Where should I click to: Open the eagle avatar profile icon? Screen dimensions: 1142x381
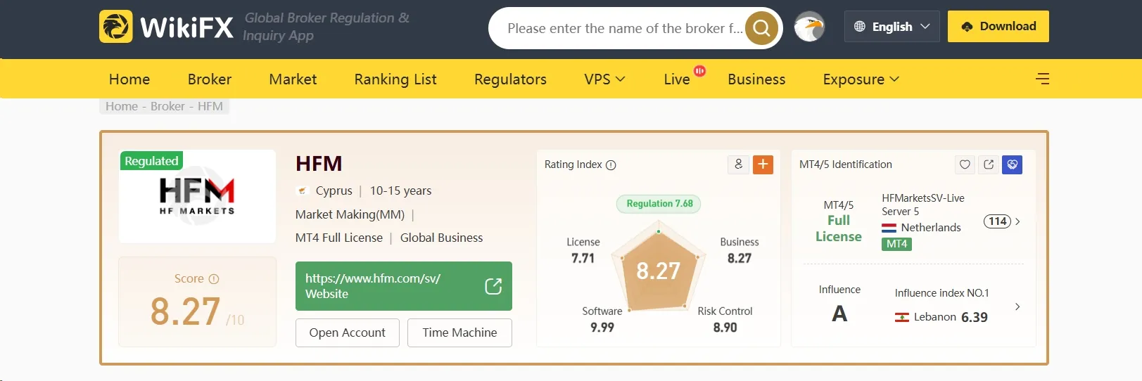[x=809, y=27]
